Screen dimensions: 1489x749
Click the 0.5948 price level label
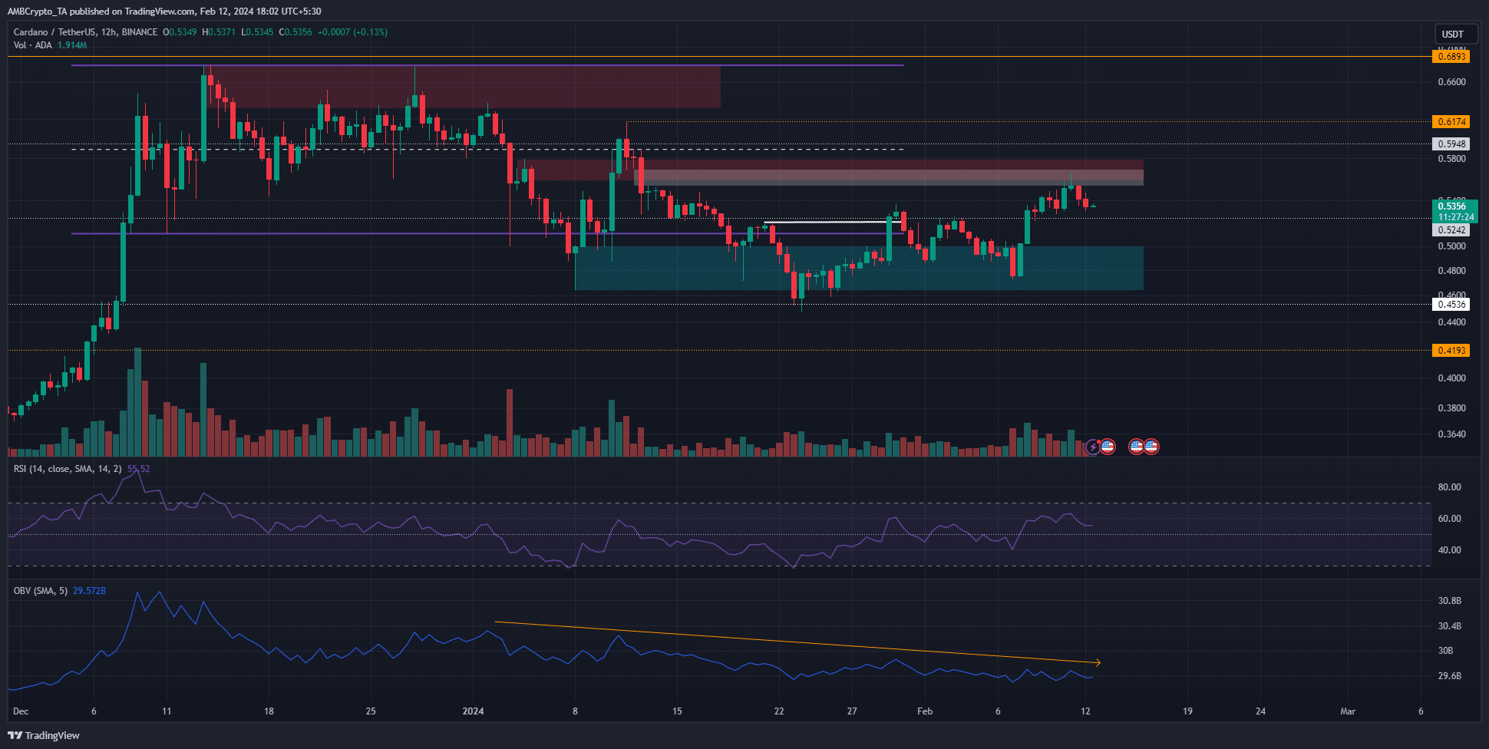click(1451, 144)
